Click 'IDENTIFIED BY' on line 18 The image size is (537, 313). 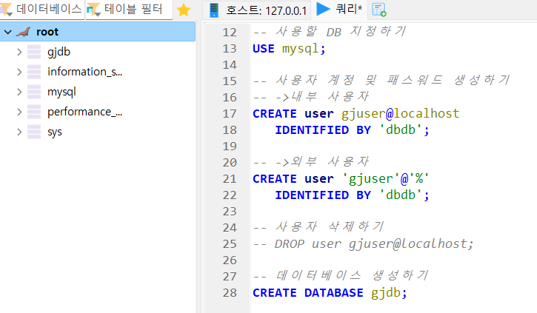(323, 130)
